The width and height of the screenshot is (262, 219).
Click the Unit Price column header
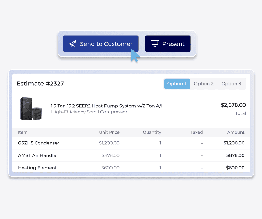coord(109,132)
